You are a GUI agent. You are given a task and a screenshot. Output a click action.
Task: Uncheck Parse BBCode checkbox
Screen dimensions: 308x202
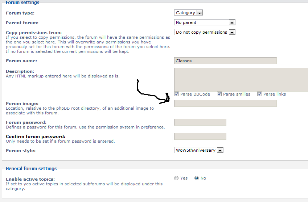(x=176, y=94)
